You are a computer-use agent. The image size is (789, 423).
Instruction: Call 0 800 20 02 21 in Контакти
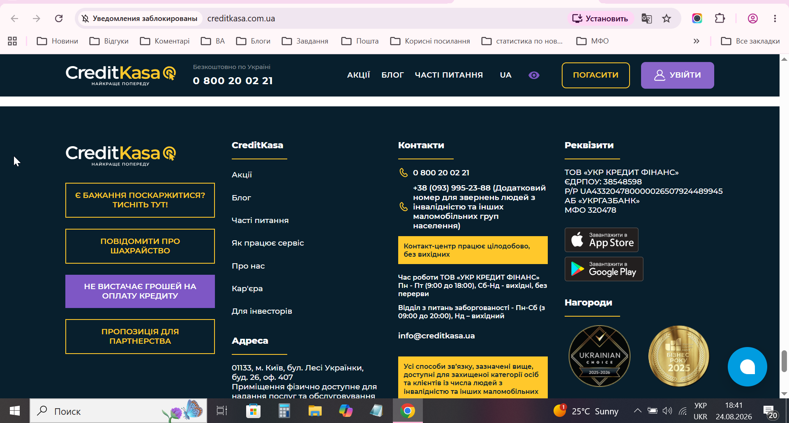[x=441, y=173]
